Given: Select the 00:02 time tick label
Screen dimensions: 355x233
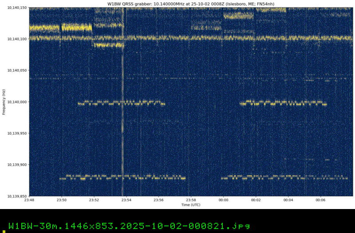Looking at the screenshot, I should [256, 201].
